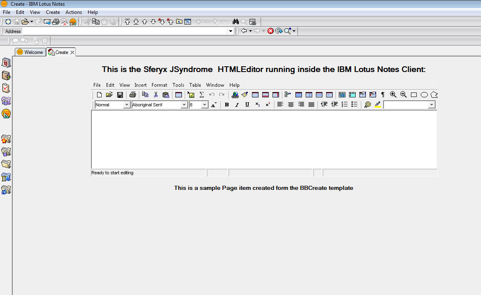481x295 pixels.
Task: Zoom in with the magnifier plus icon
Action: click(x=393, y=95)
